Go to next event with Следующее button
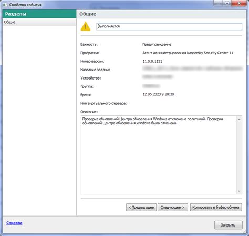Screen dimensions: 249x236 tap(172, 207)
